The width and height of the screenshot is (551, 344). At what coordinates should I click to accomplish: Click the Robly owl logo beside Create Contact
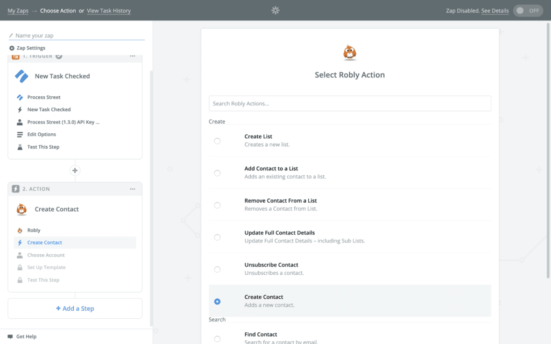pyautogui.click(x=22, y=209)
